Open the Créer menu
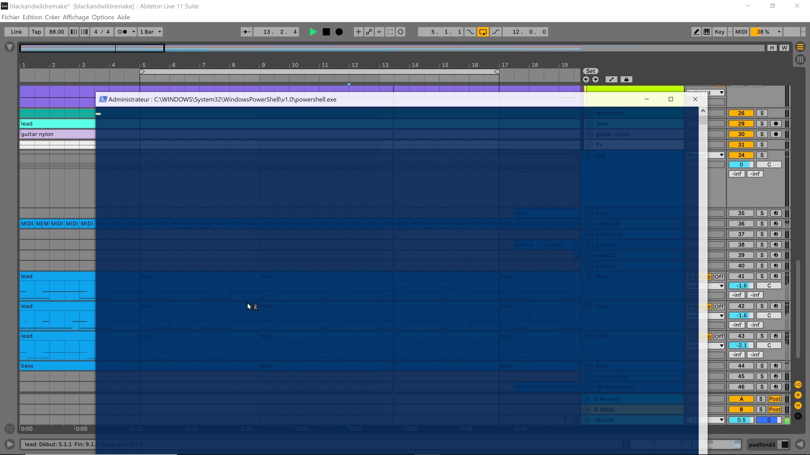Image resolution: width=810 pixels, height=455 pixels. coord(52,17)
